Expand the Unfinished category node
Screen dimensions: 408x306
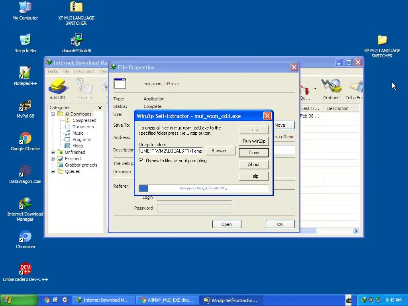click(x=53, y=152)
